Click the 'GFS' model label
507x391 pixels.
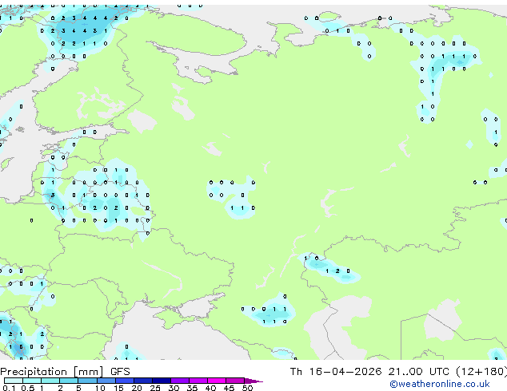click(x=120, y=372)
